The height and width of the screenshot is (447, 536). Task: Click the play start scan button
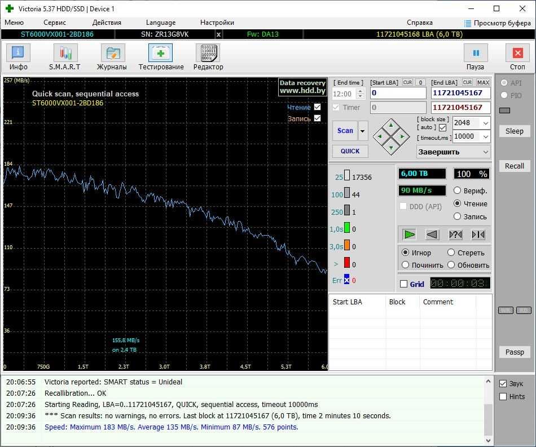point(409,234)
